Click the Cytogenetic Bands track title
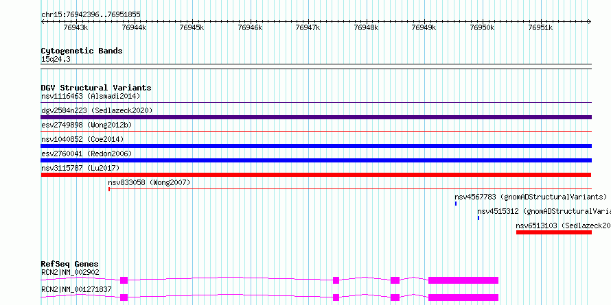611x305 pixels. point(82,51)
